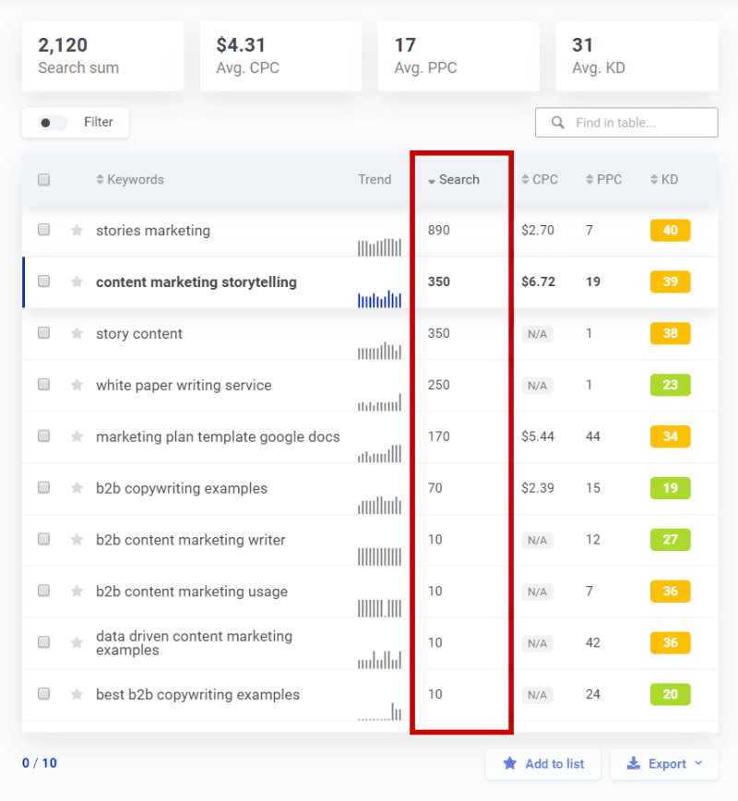The width and height of the screenshot is (738, 801).
Task: Select checkbox for 'b2b content marketing writer'
Action: coord(43,540)
